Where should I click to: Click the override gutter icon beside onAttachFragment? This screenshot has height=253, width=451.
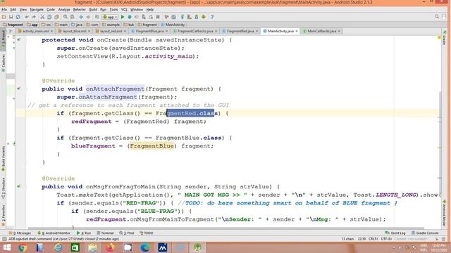(19, 89)
